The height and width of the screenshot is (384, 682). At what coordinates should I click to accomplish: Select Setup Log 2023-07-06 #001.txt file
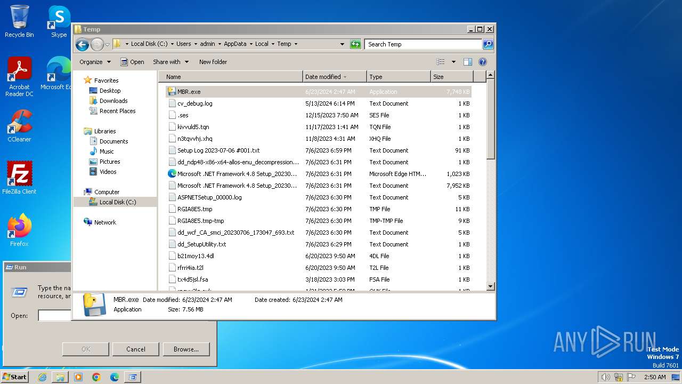click(319, 150)
